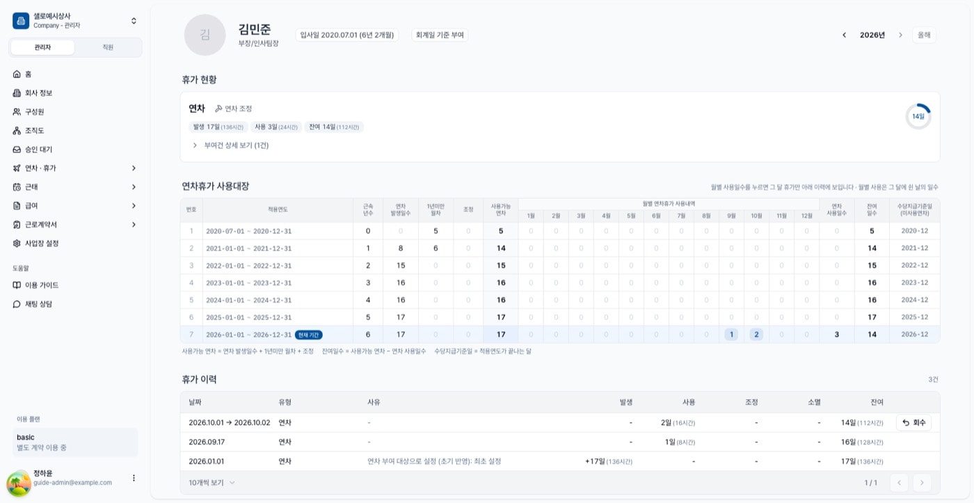Click the 회수 revoke button
The width and height of the screenshot is (974, 503).
tap(913, 422)
